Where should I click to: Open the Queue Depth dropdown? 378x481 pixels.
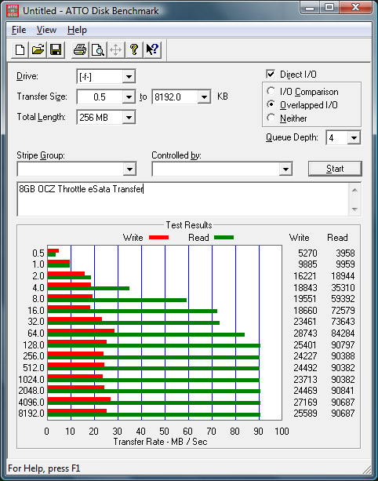354,138
